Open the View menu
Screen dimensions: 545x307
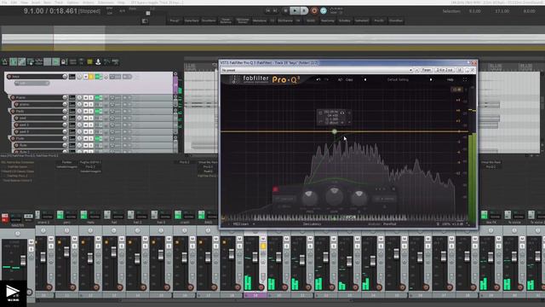[x=25, y=2]
